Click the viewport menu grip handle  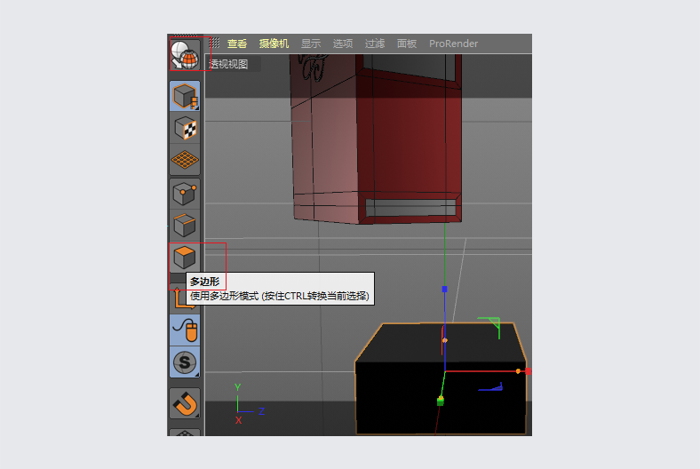(x=214, y=43)
